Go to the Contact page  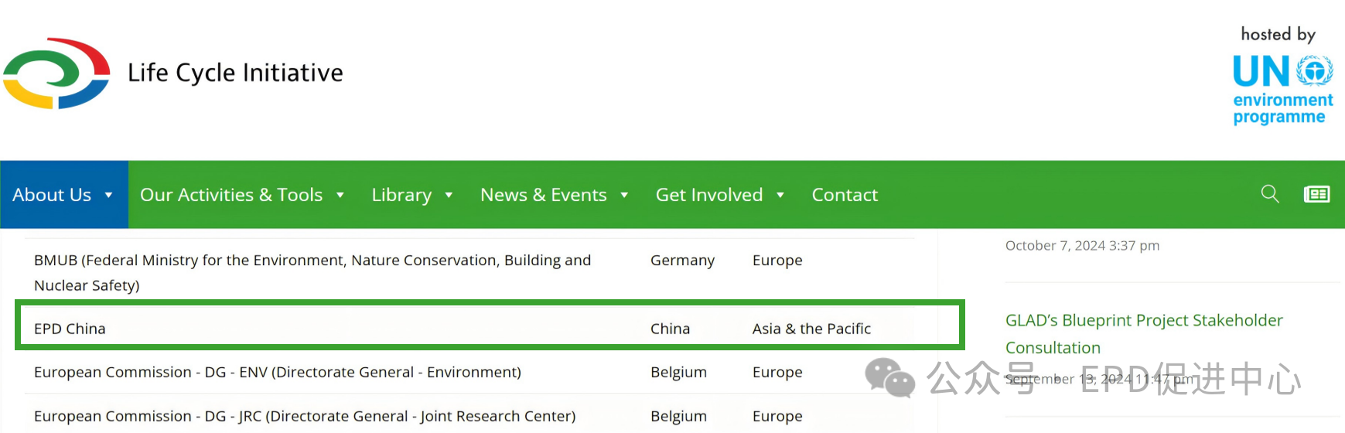pos(845,195)
